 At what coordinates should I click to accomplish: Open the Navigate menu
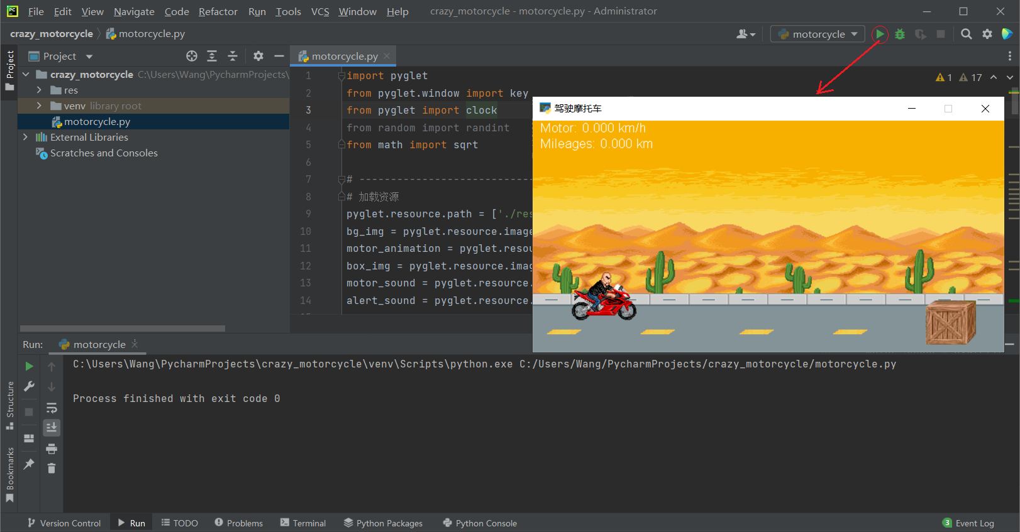134,11
